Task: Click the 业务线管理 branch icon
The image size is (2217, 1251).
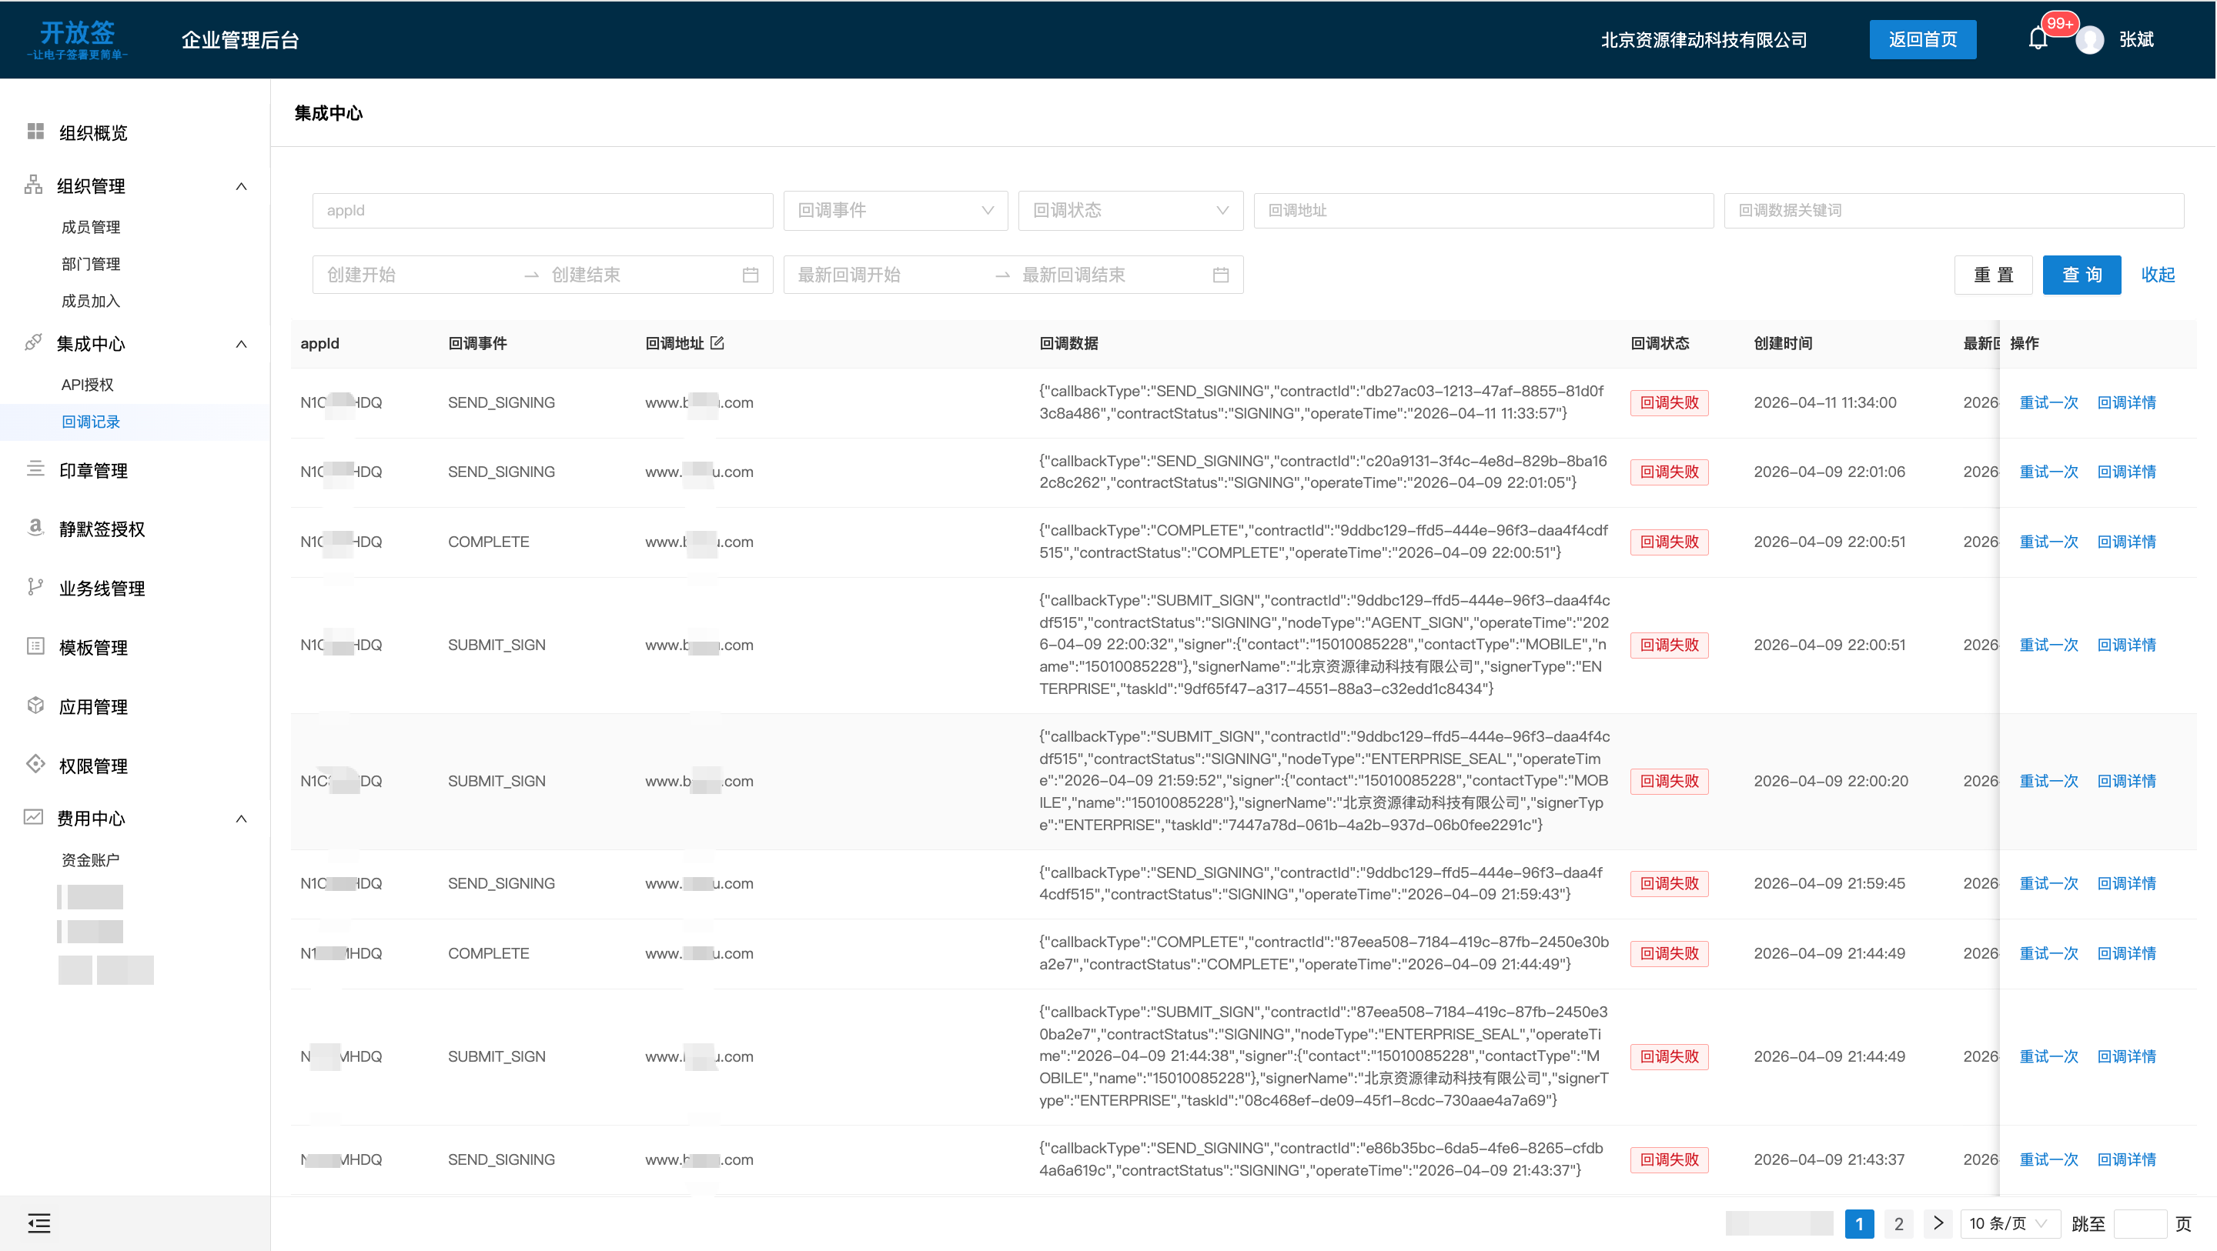Action: pyautogui.click(x=35, y=588)
